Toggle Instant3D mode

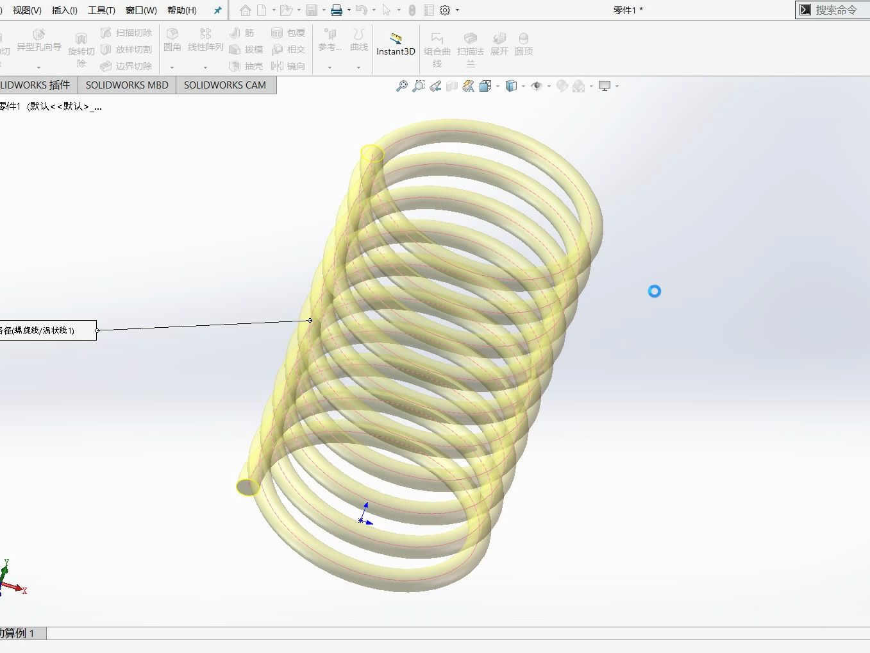click(396, 44)
